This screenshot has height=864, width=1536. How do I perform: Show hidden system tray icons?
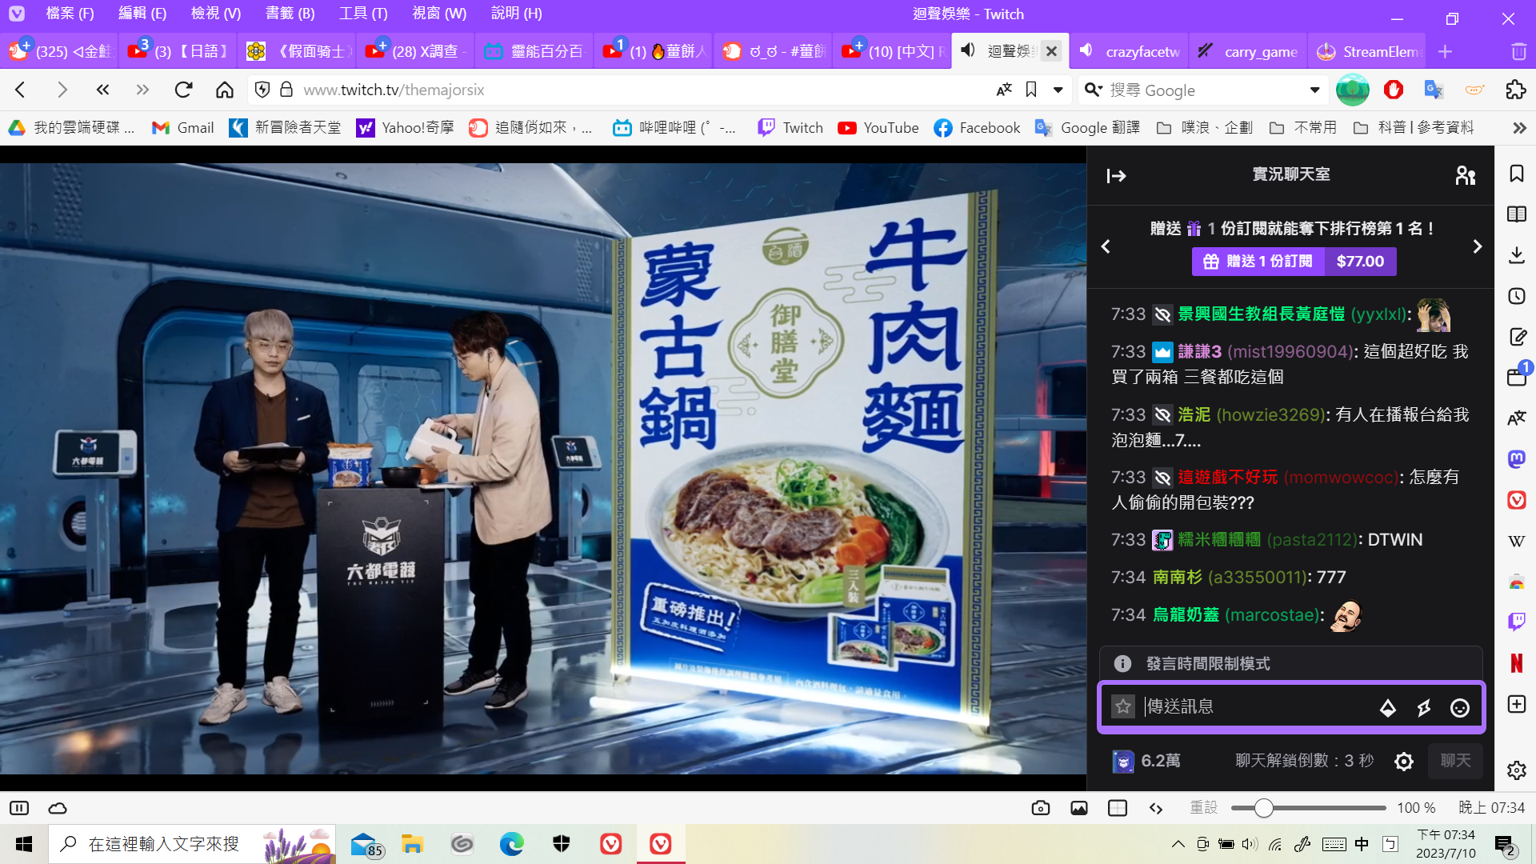(x=1178, y=844)
